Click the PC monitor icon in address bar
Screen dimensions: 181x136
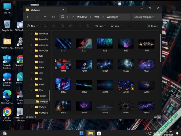point(63,17)
